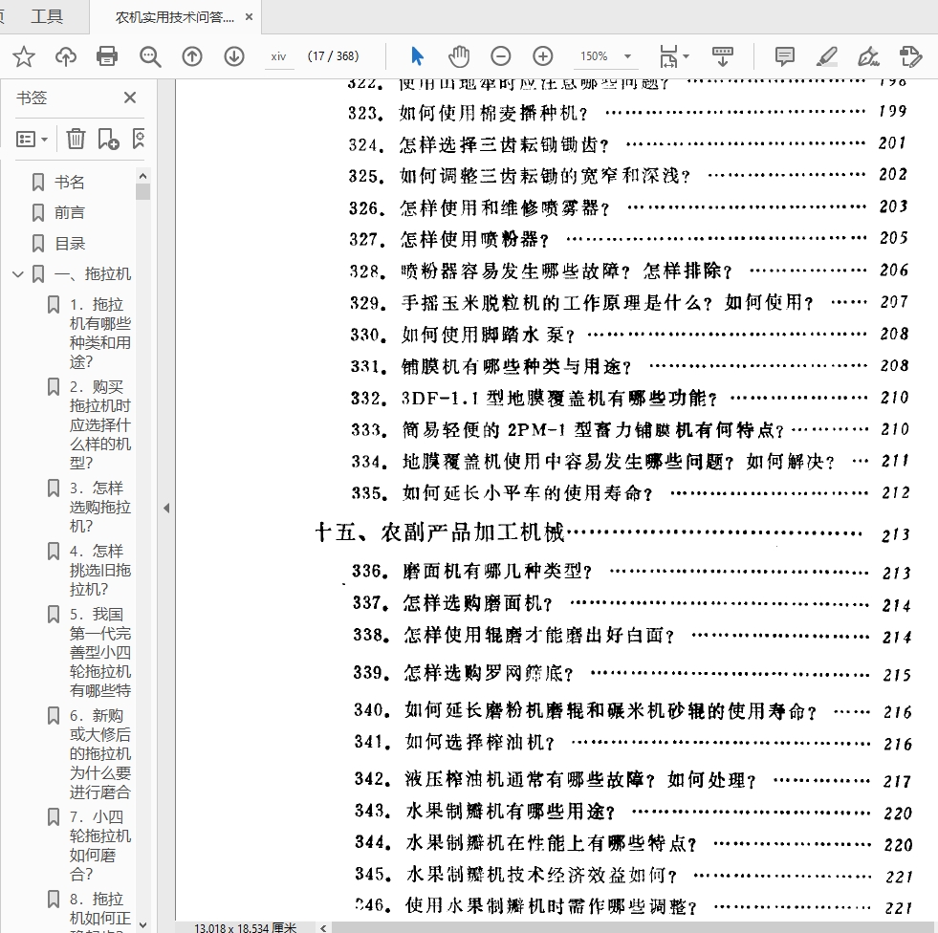938x933 pixels.
Task: Select the hand pan tool
Action: point(459,56)
